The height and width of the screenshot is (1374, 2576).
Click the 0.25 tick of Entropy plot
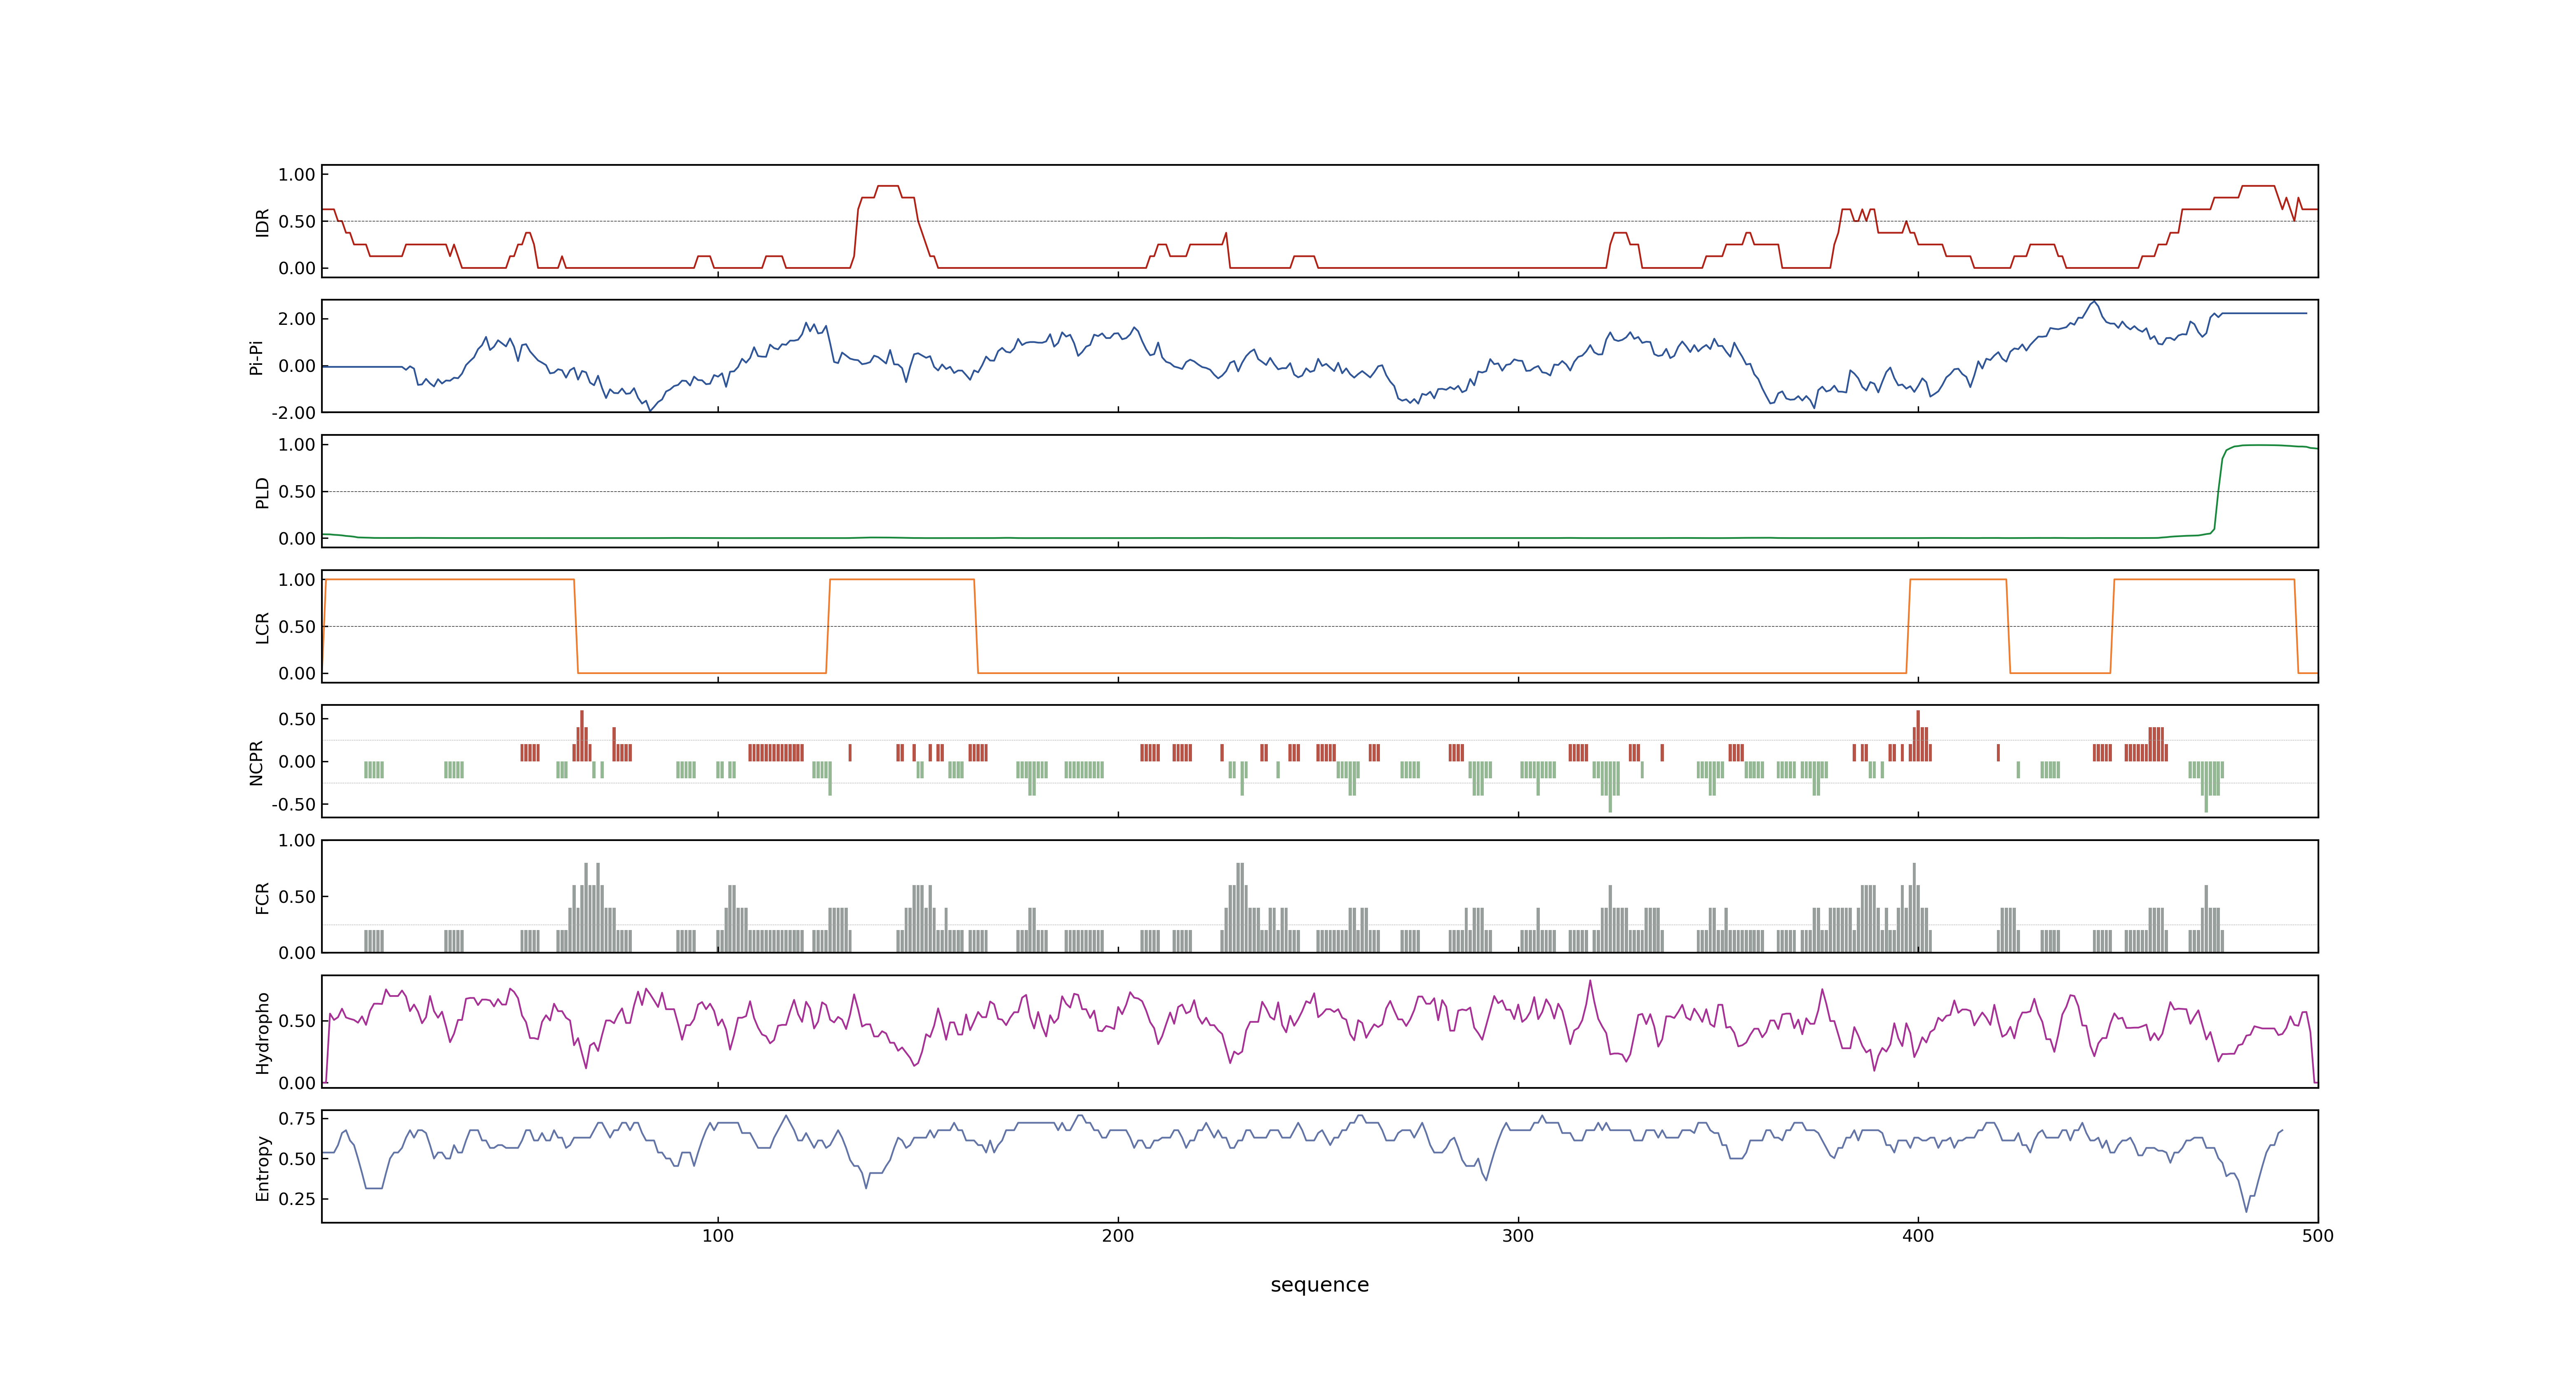pyautogui.click(x=297, y=1199)
